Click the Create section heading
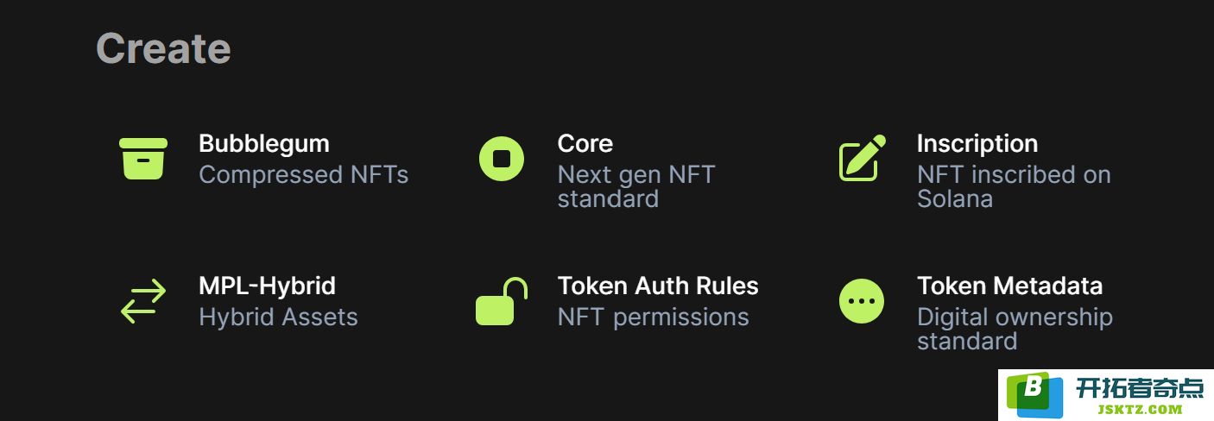The width and height of the screenshot is (1214, 421). (163, 48)
